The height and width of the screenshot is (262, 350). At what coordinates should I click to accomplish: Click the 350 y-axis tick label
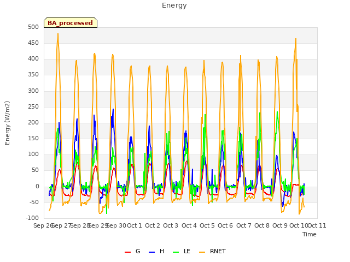tap(33, 75)
